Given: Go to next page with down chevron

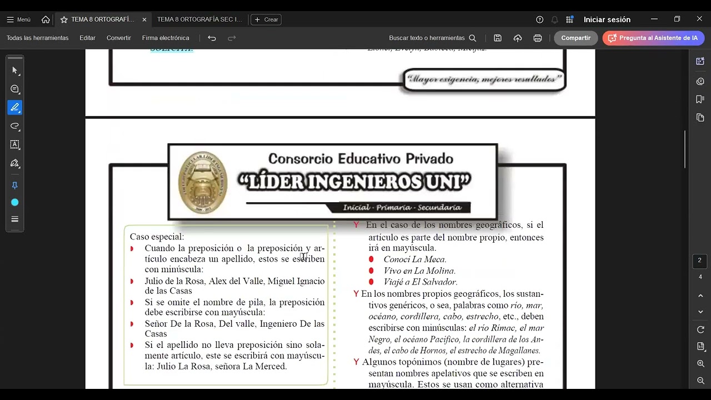Looking at the screenshot, I should [700, 312].
